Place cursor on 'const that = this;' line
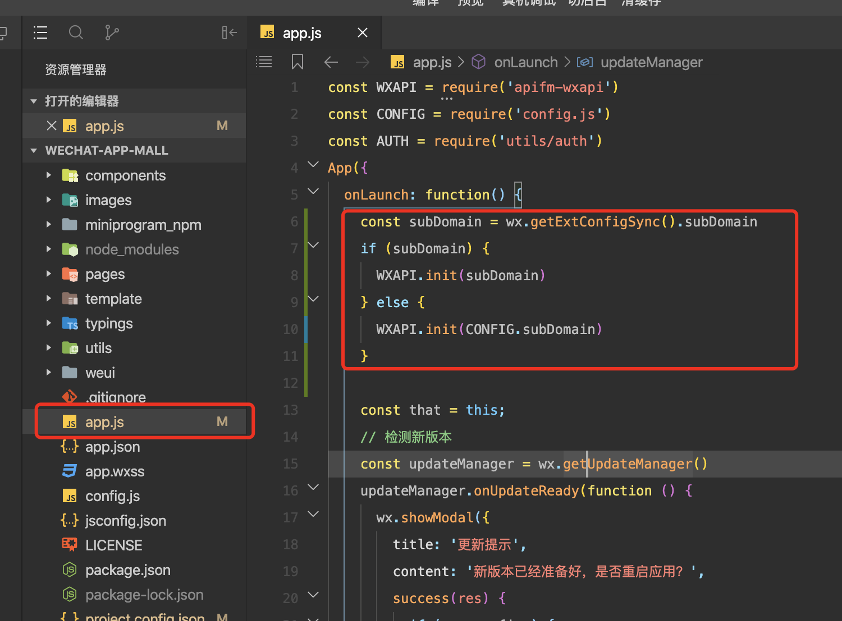The image size is (842, 621). [x=432, y=410]
